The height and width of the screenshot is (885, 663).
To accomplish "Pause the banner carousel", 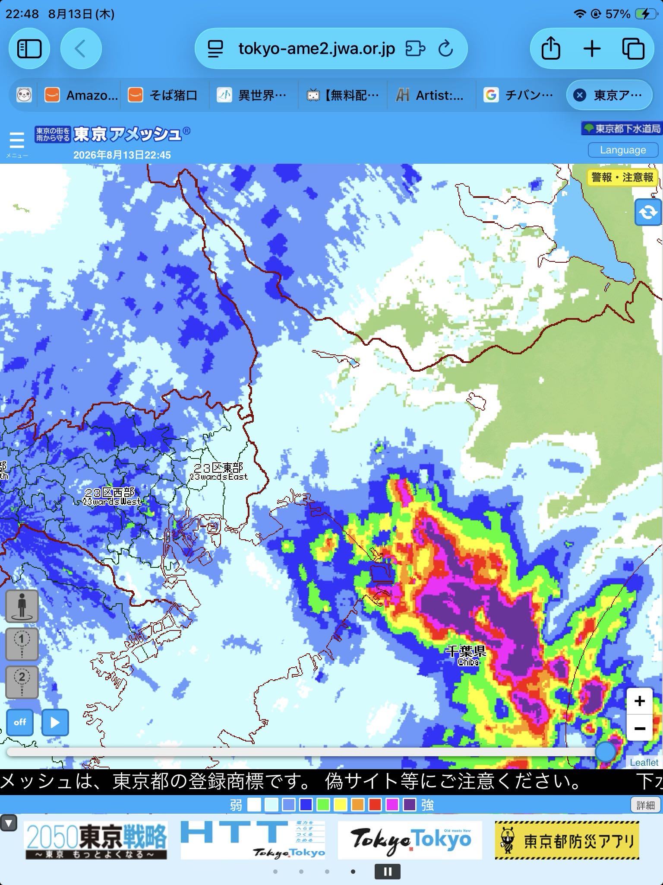I will (387, 872).
